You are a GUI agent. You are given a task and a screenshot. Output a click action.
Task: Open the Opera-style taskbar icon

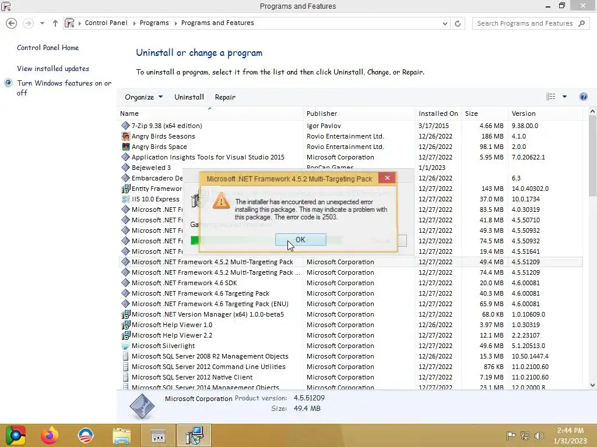click(86, 435)
